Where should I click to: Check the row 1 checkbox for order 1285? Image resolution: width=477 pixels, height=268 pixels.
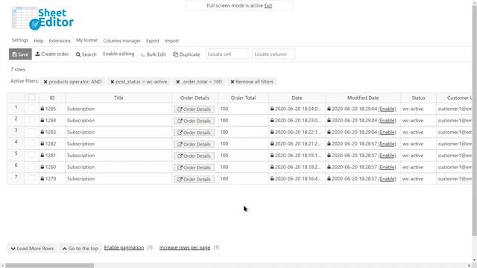pos(31,109)
